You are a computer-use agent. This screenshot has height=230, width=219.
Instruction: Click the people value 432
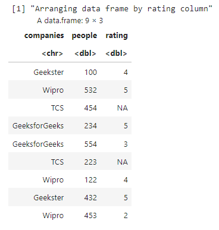[x=90, y=198]
